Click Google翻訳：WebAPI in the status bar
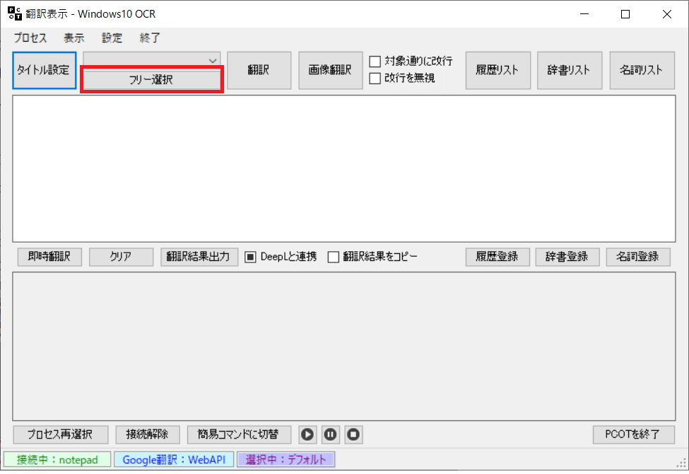Image resolution: width=689 pixels, height=474 pixels. [x=173, y=459]
